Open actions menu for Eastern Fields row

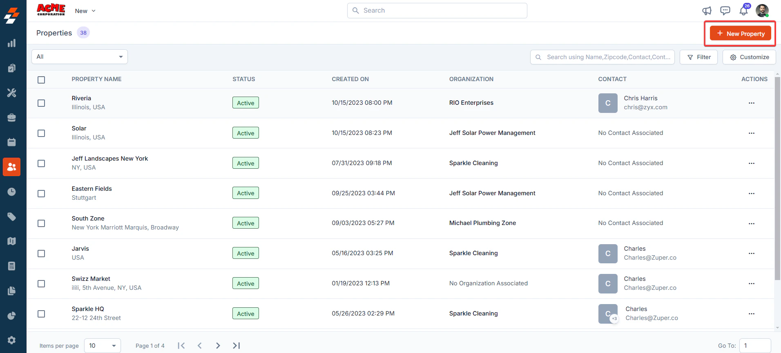(751, 194)
